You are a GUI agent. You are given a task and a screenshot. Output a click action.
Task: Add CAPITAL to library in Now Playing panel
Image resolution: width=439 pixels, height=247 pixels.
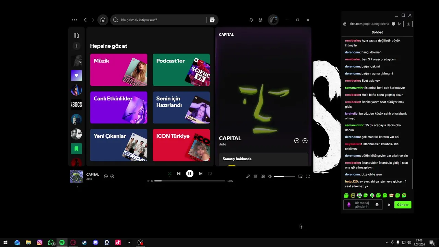[305, 141]
